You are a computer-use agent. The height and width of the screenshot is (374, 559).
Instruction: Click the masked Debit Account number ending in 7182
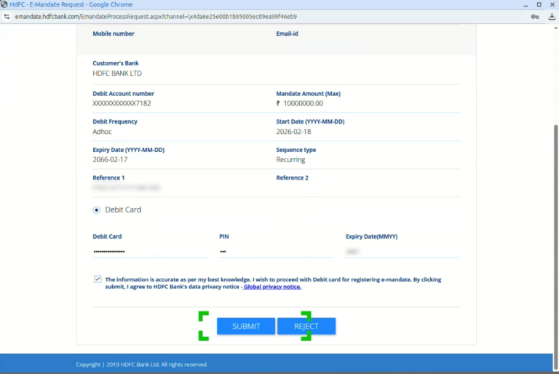pyautogui.click(x=122, y=103)
